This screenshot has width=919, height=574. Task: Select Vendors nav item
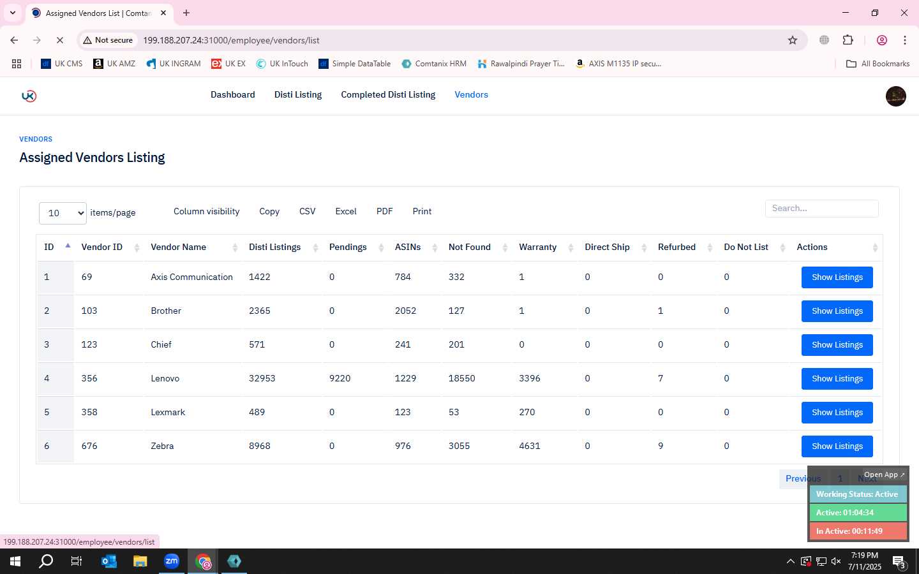click(x=471, y=94)
